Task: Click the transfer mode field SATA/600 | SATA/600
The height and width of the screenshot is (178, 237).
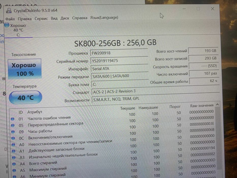Action: pyautogui.click(x=120, y=76)
